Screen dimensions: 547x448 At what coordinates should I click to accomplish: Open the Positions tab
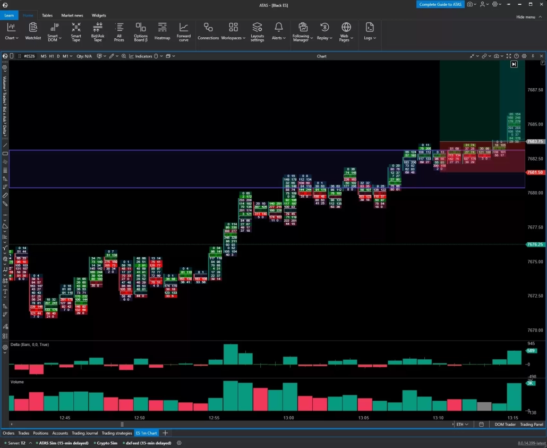[x=40, y=433]
